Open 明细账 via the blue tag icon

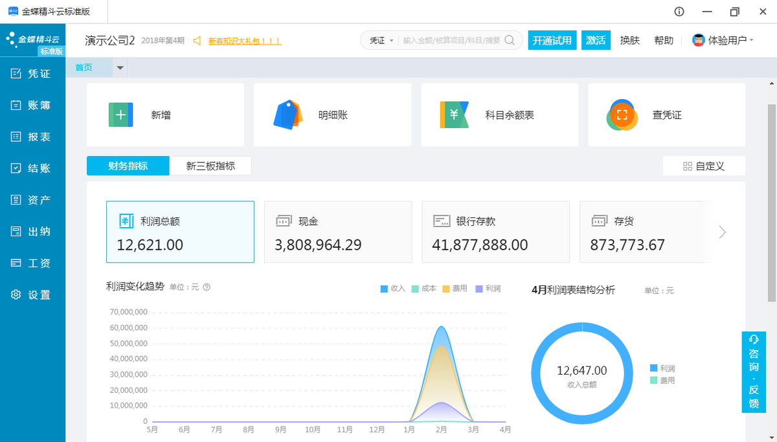[x=288, y=115]
